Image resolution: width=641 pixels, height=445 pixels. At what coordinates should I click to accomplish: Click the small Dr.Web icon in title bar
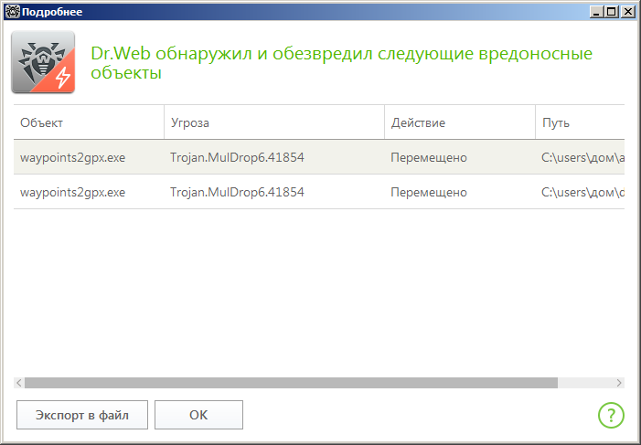point(12,12)
